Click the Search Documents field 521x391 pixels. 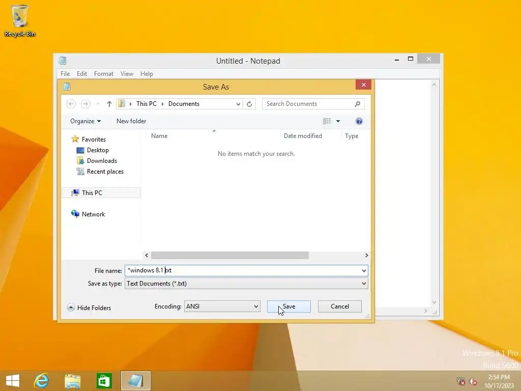[313, 104]
